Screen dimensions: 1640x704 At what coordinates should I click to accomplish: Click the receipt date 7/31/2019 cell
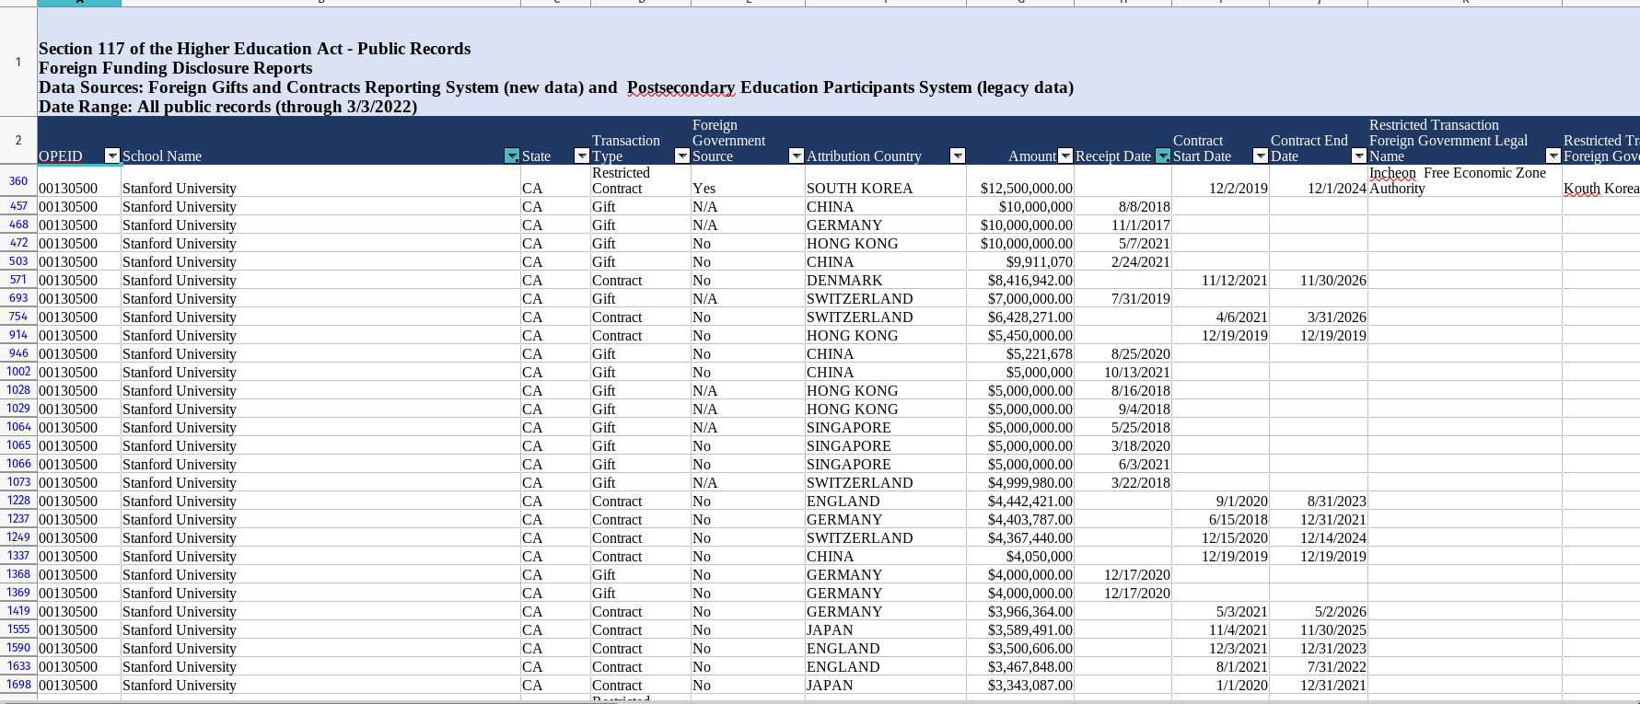[x=1122, y=299]
